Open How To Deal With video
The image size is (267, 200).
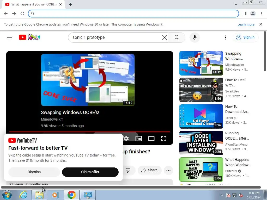coord(201,90)
